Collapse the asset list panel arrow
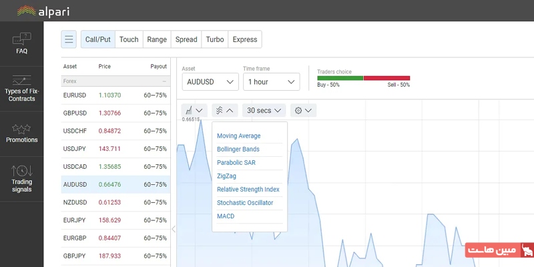This screenshot has height=267, width=534. tap(174, 230)
